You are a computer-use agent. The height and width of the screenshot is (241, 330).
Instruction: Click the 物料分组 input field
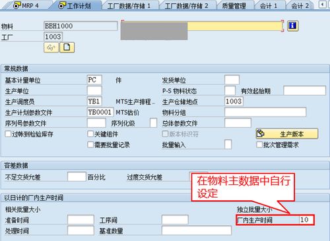(x=265, y=112)
